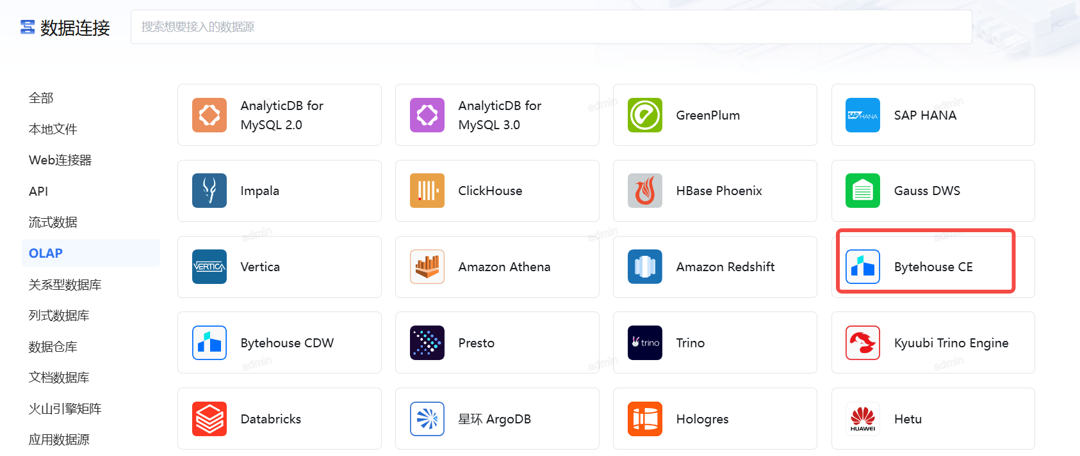
Task: Focus the data source search box
Action: point(551,27)
